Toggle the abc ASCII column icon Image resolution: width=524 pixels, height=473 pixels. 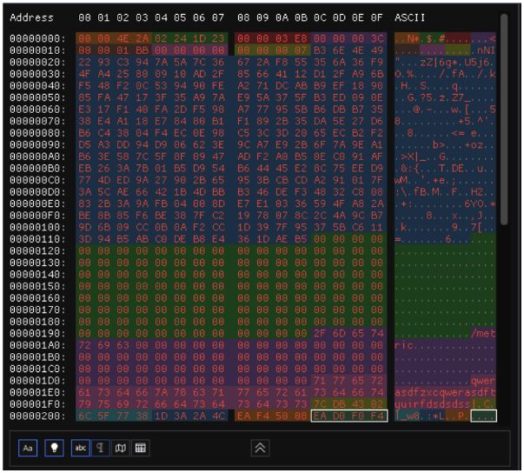pyautogui.click(x=80, y=447)
